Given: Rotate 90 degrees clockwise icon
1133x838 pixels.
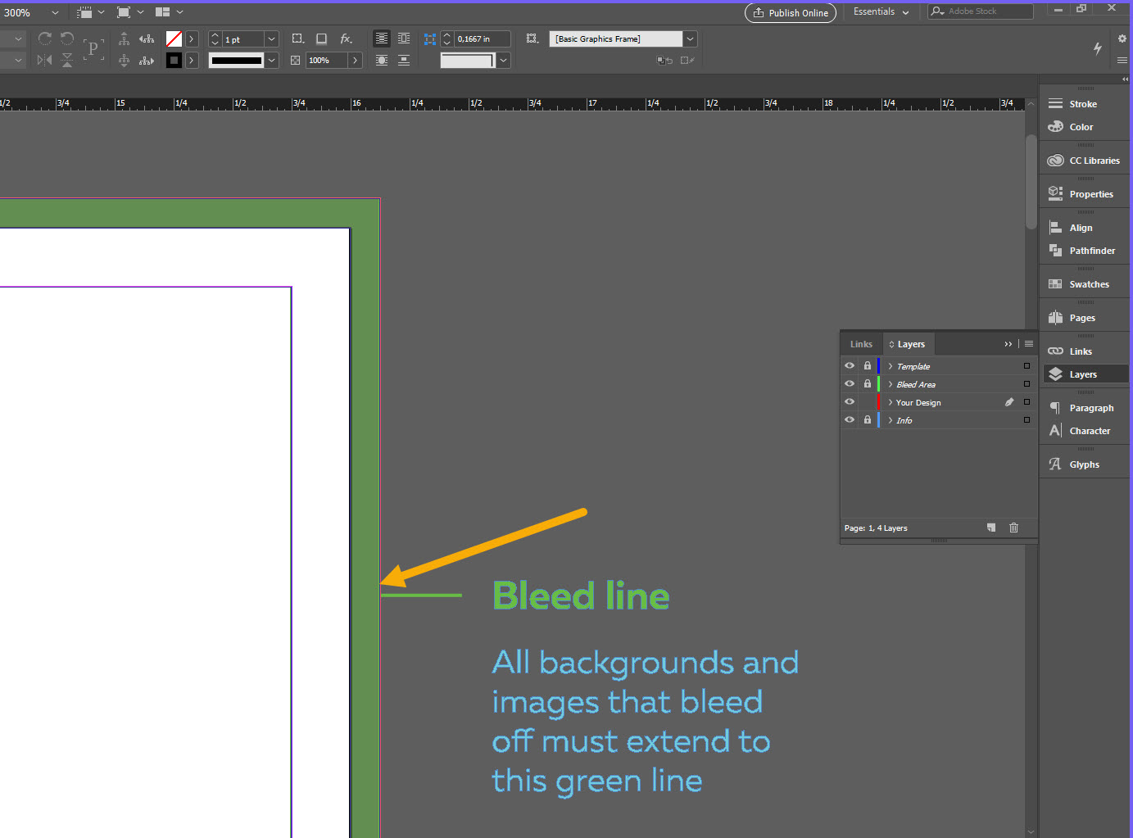Looking at the screenshot, I should 45,39.
